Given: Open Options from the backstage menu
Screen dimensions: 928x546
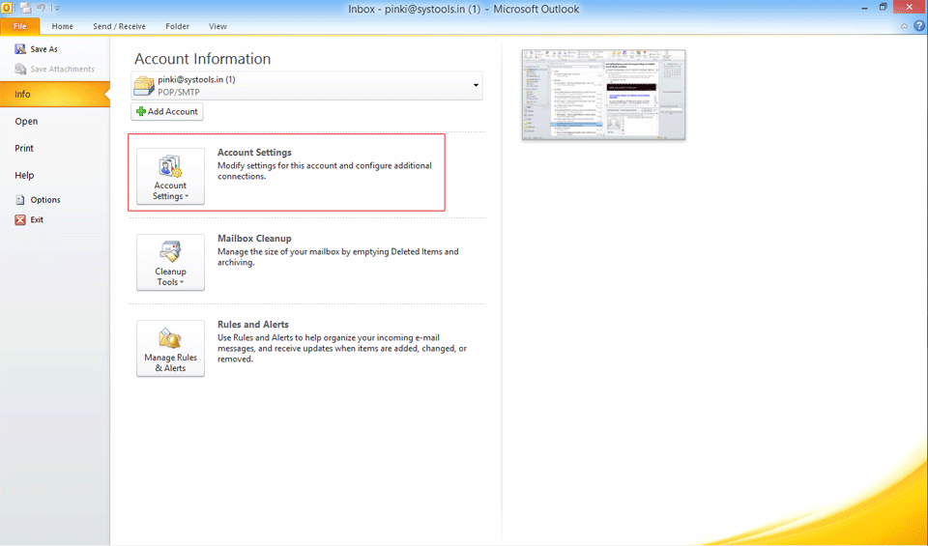Looking at the screenshot, I should [x=45, y=200].
